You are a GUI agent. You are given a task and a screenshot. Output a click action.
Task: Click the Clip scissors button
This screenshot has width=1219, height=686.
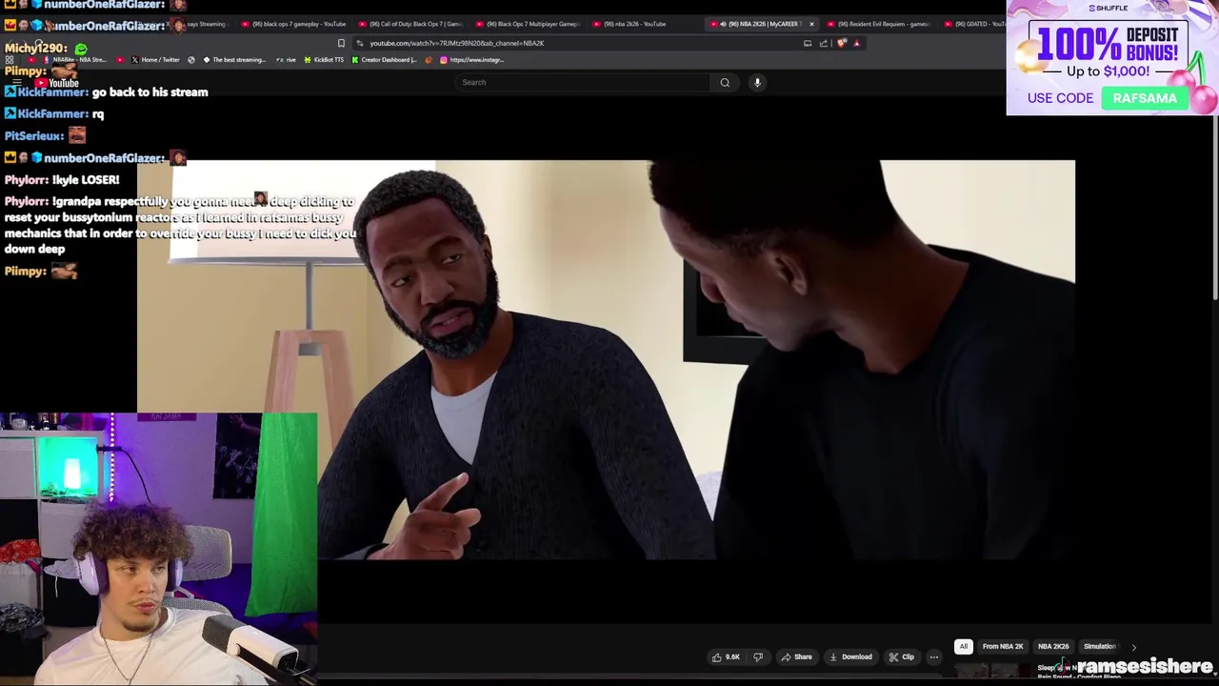(x=902, y=657)
